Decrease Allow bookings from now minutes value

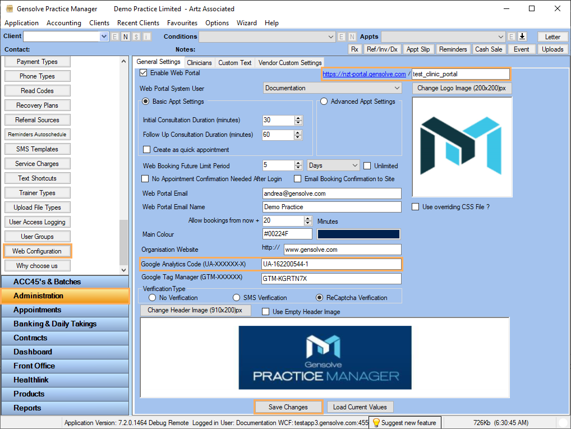(x=308, y=223)
